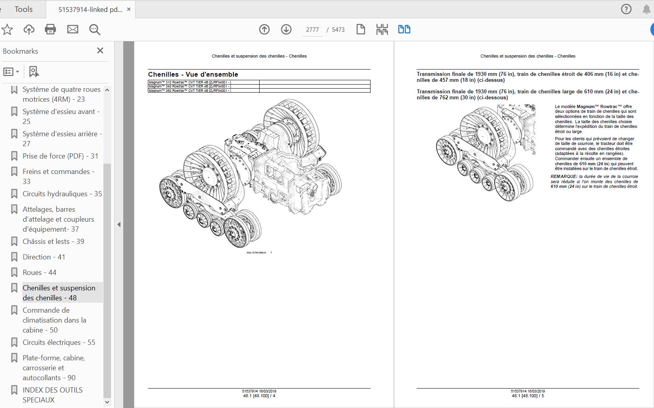Viewport: 654px width, 408px height.
Task: Open the notifications bell
Action: click(x=647, y=9)
